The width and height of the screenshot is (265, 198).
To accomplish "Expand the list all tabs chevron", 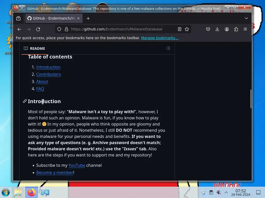I will click(246, 18).
